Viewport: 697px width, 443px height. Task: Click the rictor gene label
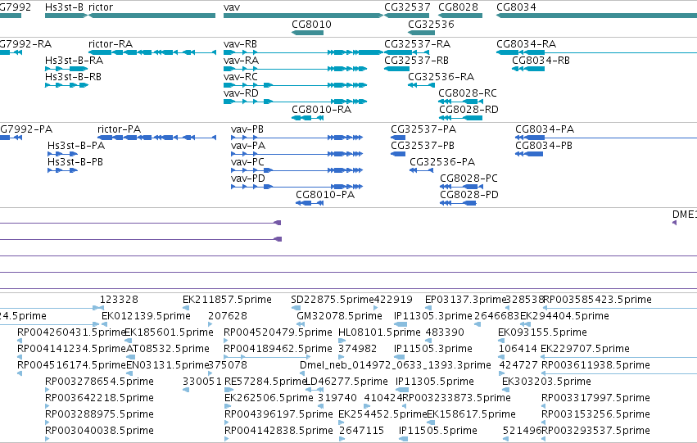101,7
